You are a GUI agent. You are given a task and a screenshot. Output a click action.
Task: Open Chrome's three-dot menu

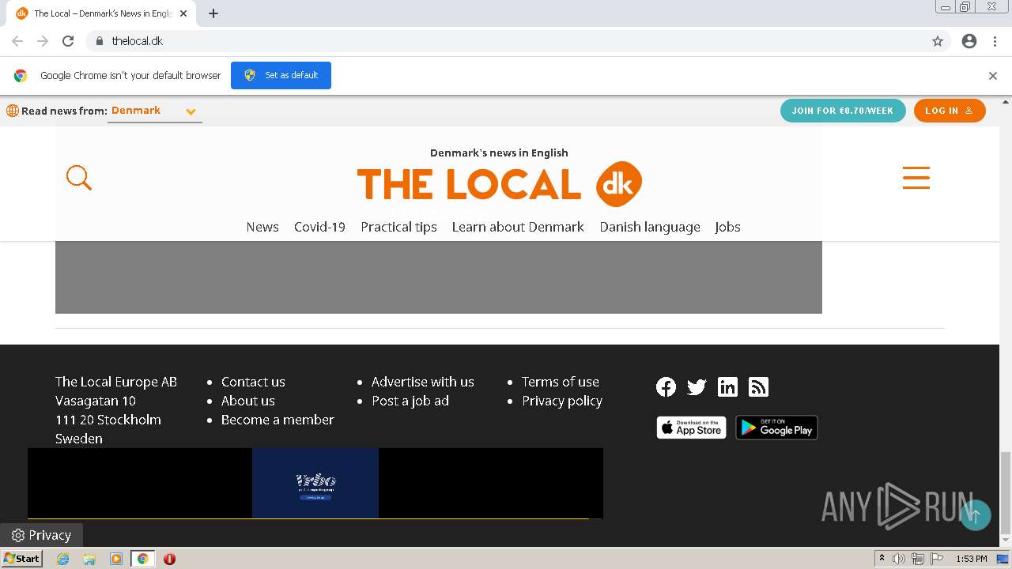pyautogui.click(x=995, y=41)
